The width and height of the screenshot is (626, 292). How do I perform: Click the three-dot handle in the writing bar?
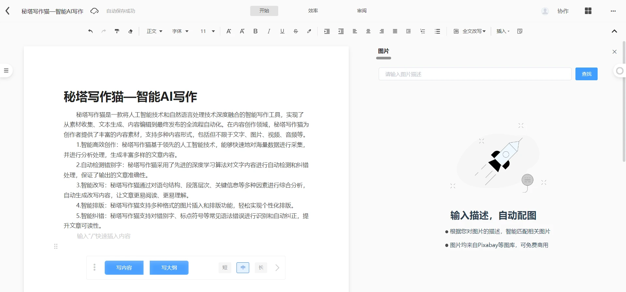pyautogui.click(x=95, y=268)
